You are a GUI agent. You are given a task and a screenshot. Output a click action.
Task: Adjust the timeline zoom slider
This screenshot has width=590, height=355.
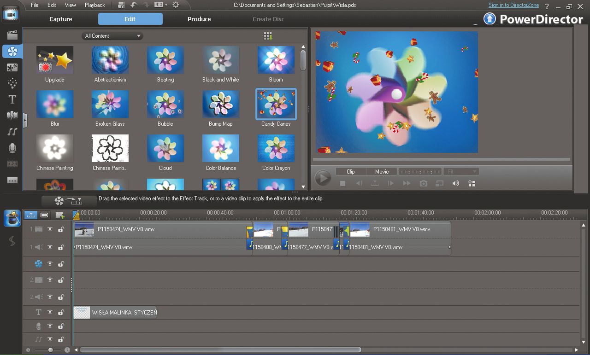[50, 350]
